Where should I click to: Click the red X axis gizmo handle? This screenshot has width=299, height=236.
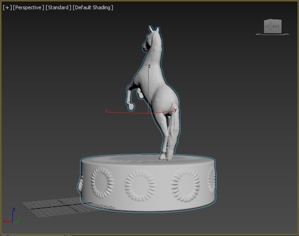pyautogui.click(x=126, y=112)
